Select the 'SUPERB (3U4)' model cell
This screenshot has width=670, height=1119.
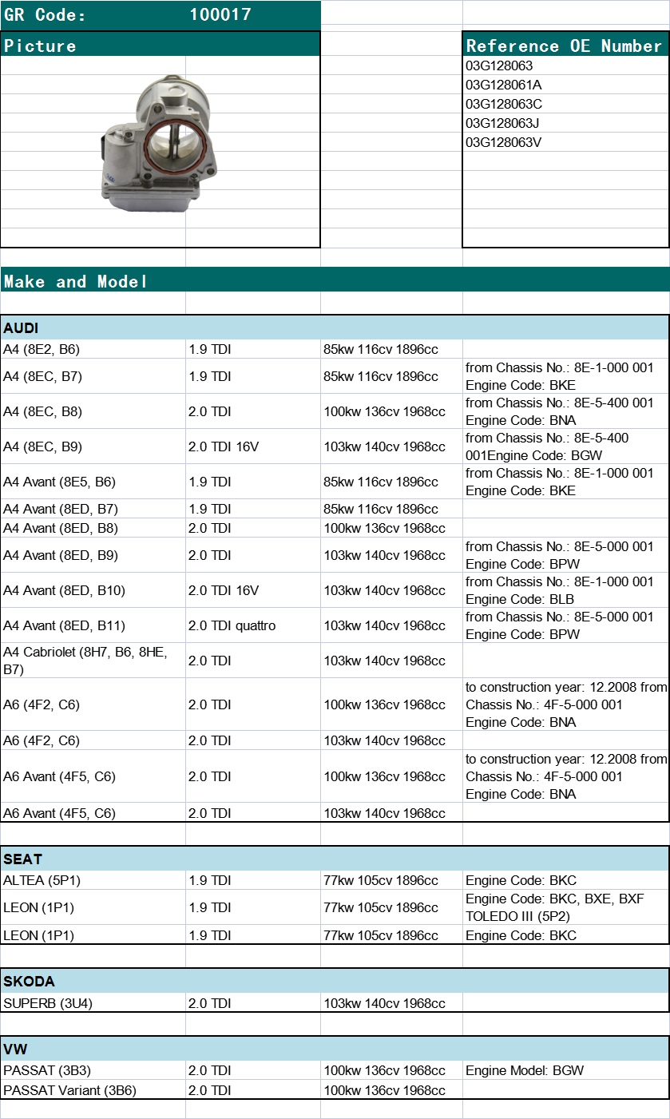[x=93, y=1003]
